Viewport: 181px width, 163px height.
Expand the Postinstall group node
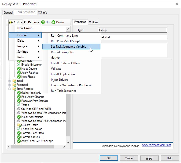[10, 85]
